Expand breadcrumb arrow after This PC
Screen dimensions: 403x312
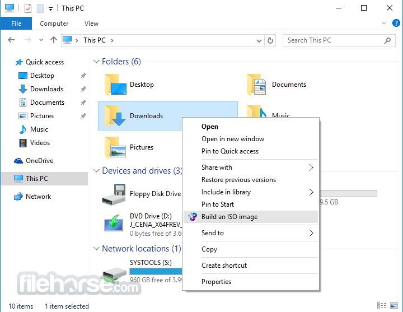point(112,41)
